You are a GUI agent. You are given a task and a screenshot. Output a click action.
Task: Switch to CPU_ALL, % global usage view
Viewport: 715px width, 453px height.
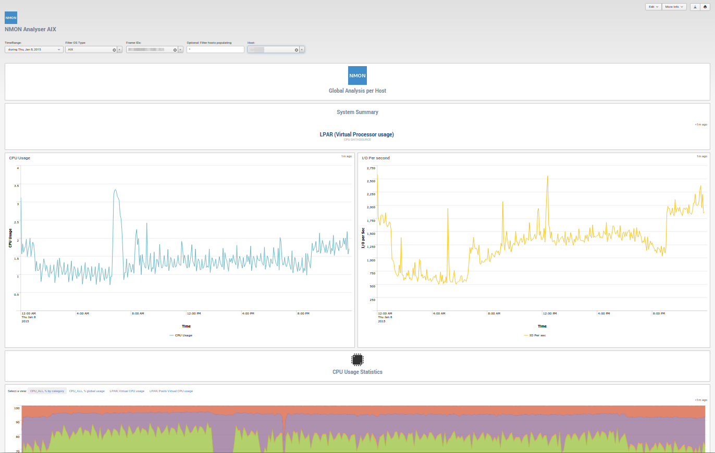tap(87, 391)
